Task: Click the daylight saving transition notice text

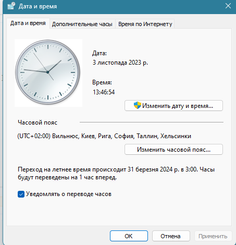Action: (x=116, y=174)
